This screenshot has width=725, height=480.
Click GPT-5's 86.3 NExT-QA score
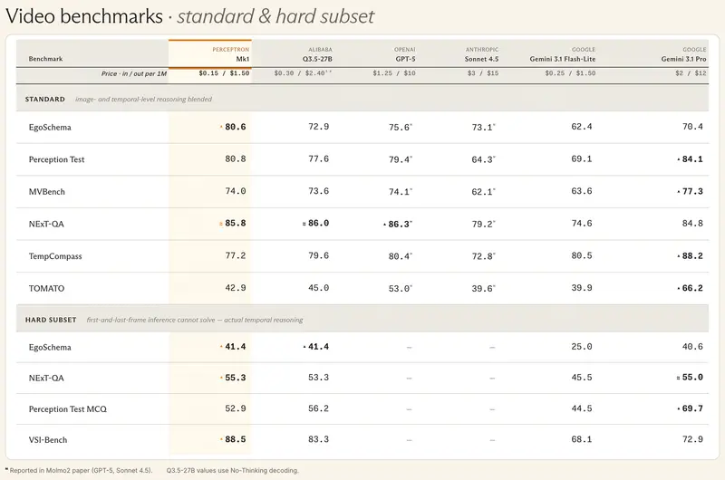[x=400, y=224]
